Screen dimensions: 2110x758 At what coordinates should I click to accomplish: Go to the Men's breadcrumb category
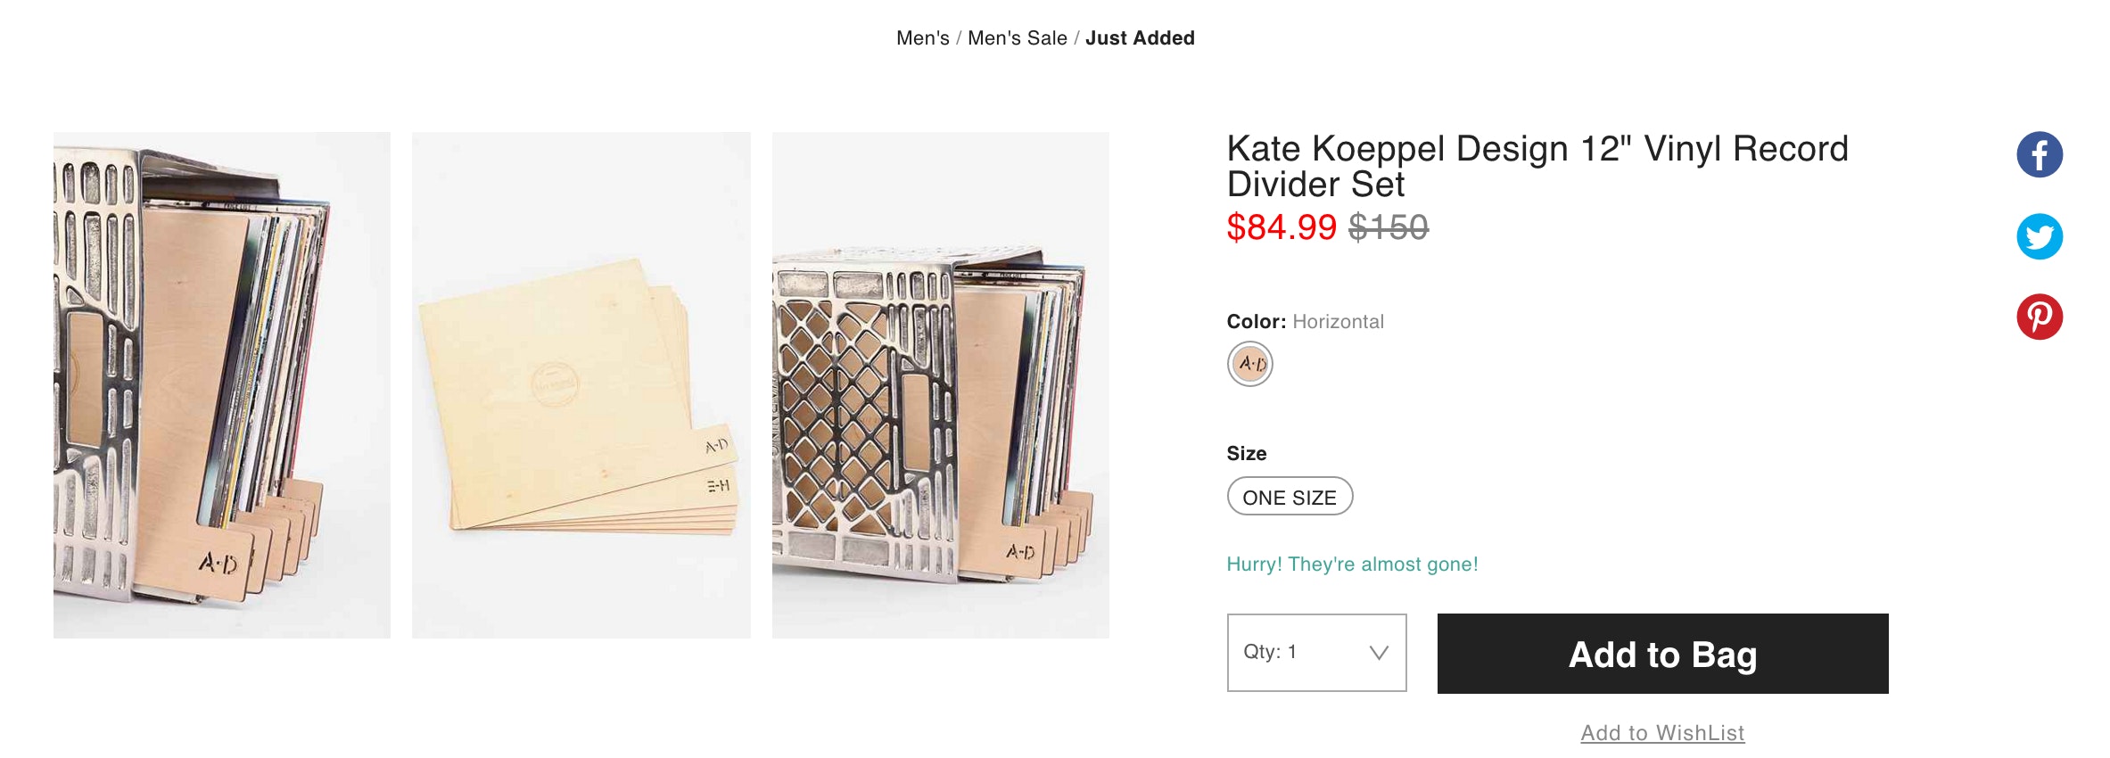point(922,38)
